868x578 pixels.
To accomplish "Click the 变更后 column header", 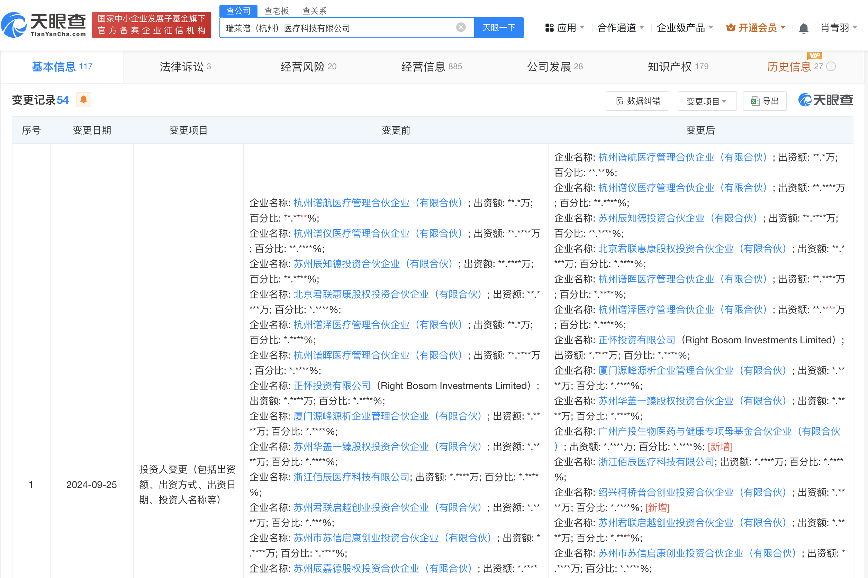I will (x=700, y=130).
